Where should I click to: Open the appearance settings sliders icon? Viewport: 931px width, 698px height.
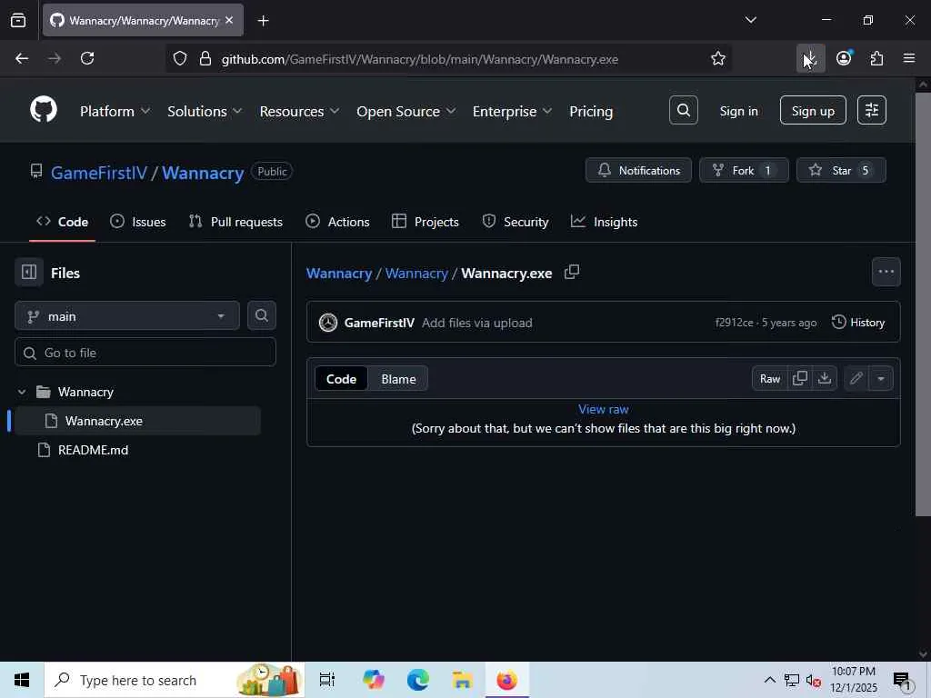pos(872,110)
